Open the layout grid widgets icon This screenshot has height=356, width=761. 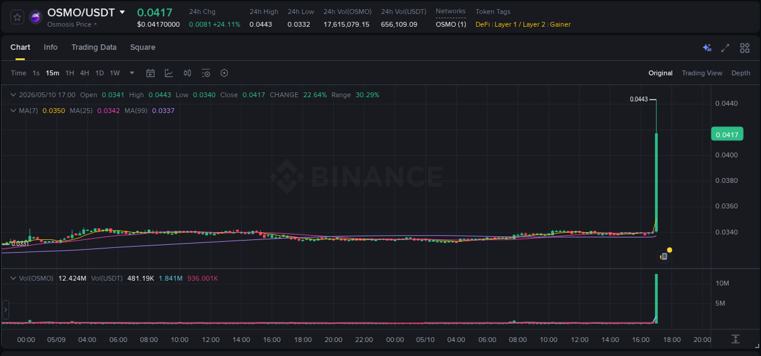745,48
